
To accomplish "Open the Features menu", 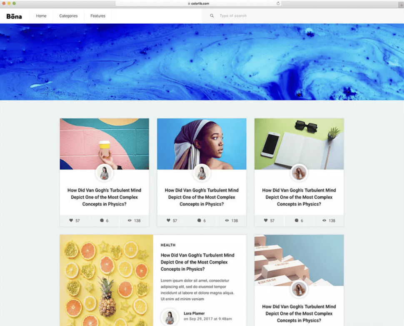I will (98, 16).
